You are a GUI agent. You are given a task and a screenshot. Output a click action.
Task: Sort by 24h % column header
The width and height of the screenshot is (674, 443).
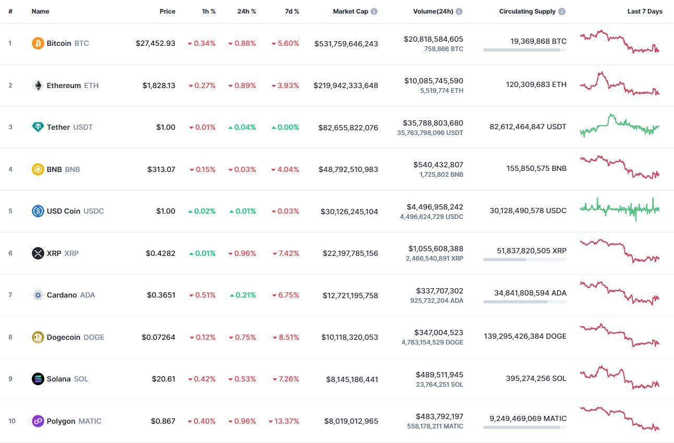[x=246, y=11]
